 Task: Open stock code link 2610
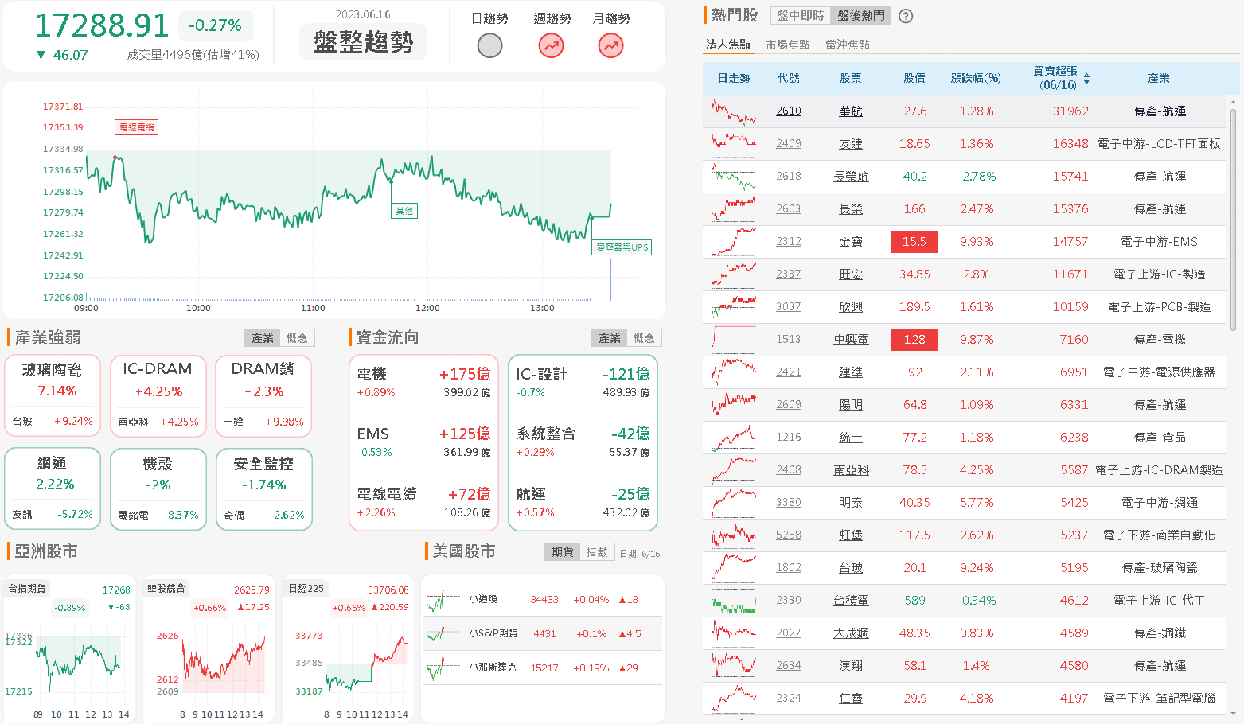pos(789,111)
